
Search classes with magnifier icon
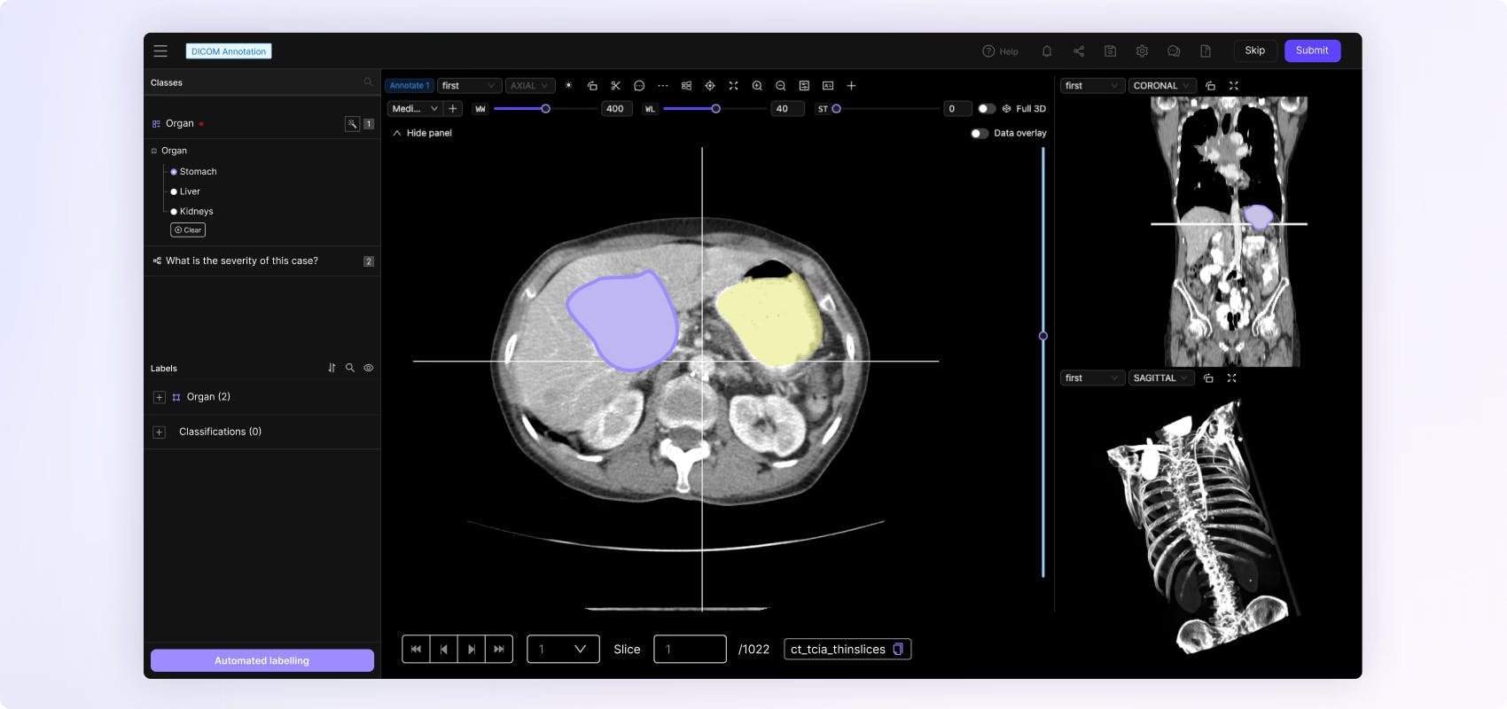pyautogui.click(x=368, y=82)
